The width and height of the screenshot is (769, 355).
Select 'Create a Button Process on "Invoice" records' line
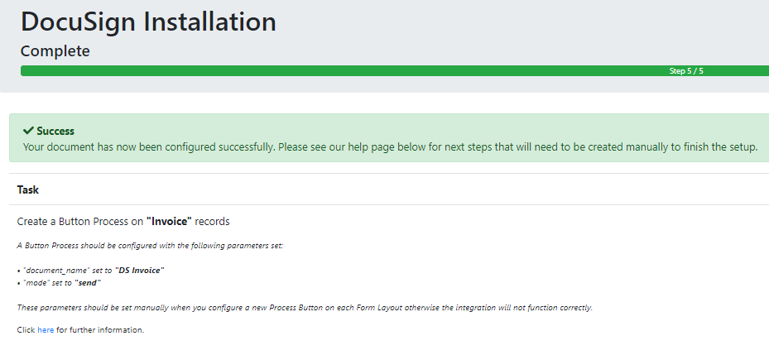pos(123,222)
